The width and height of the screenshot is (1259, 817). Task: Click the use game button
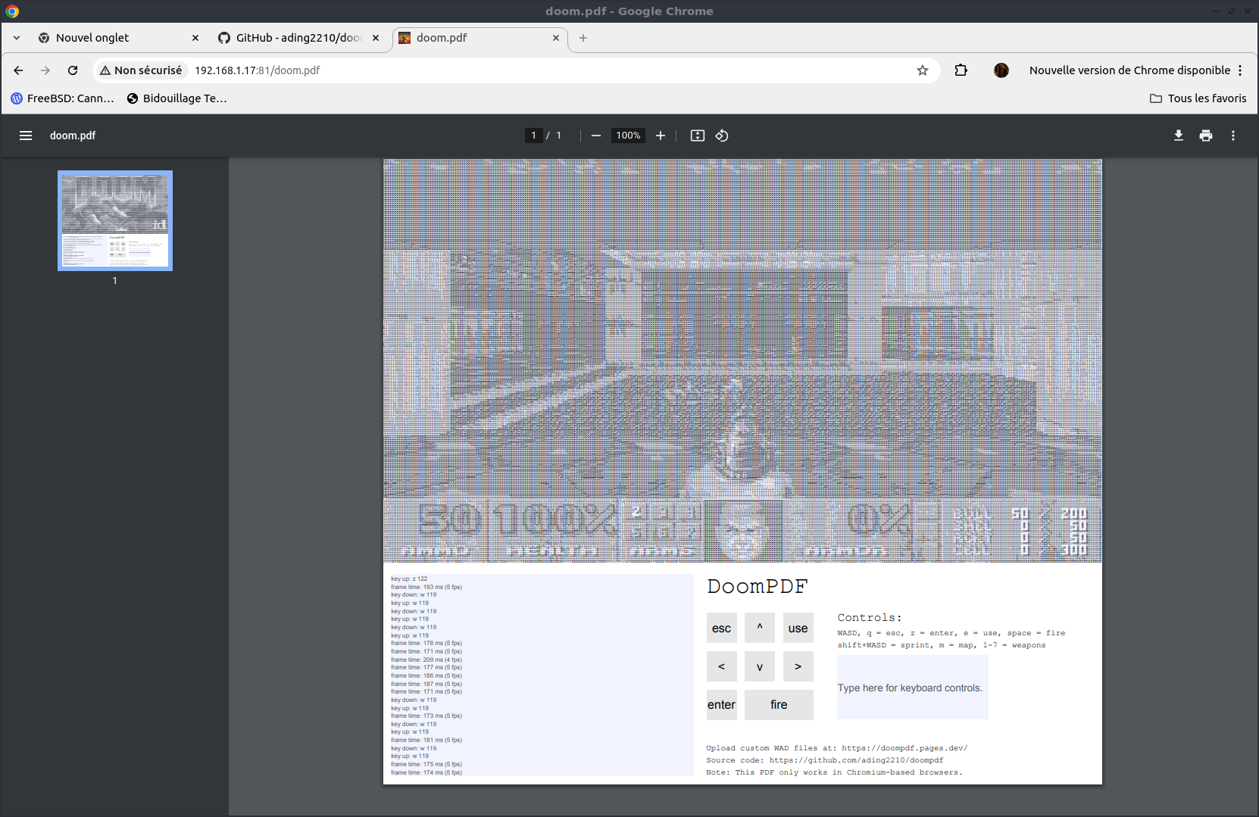[x=798, y=628]
